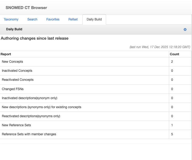
Task: Click the Reactivated Concepts report label
Action: [x=18, y=80]
